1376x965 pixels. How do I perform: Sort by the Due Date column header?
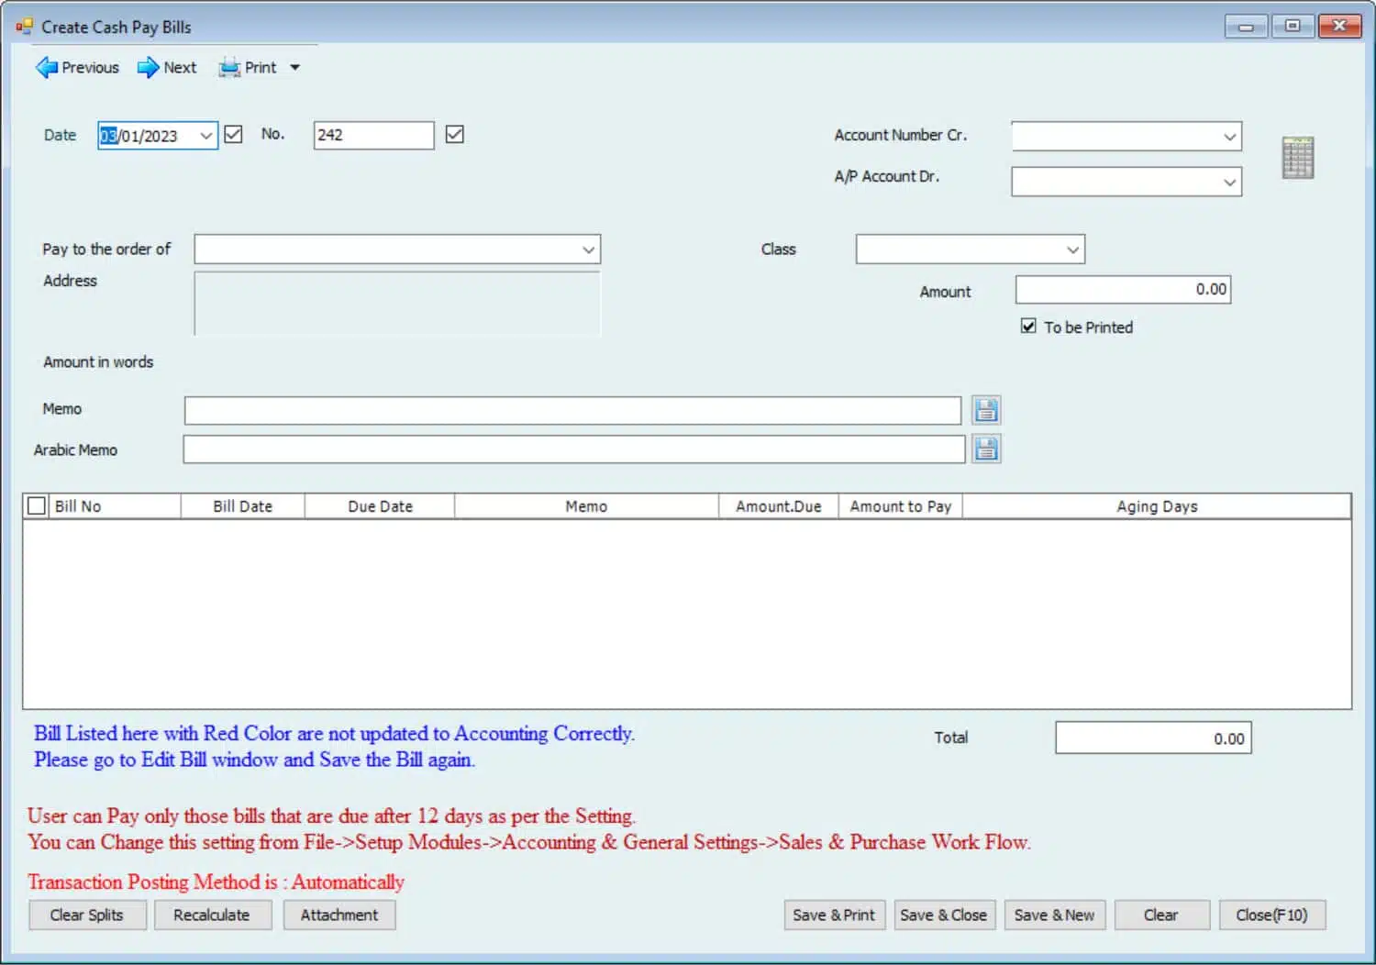click(x=380, y=506)
